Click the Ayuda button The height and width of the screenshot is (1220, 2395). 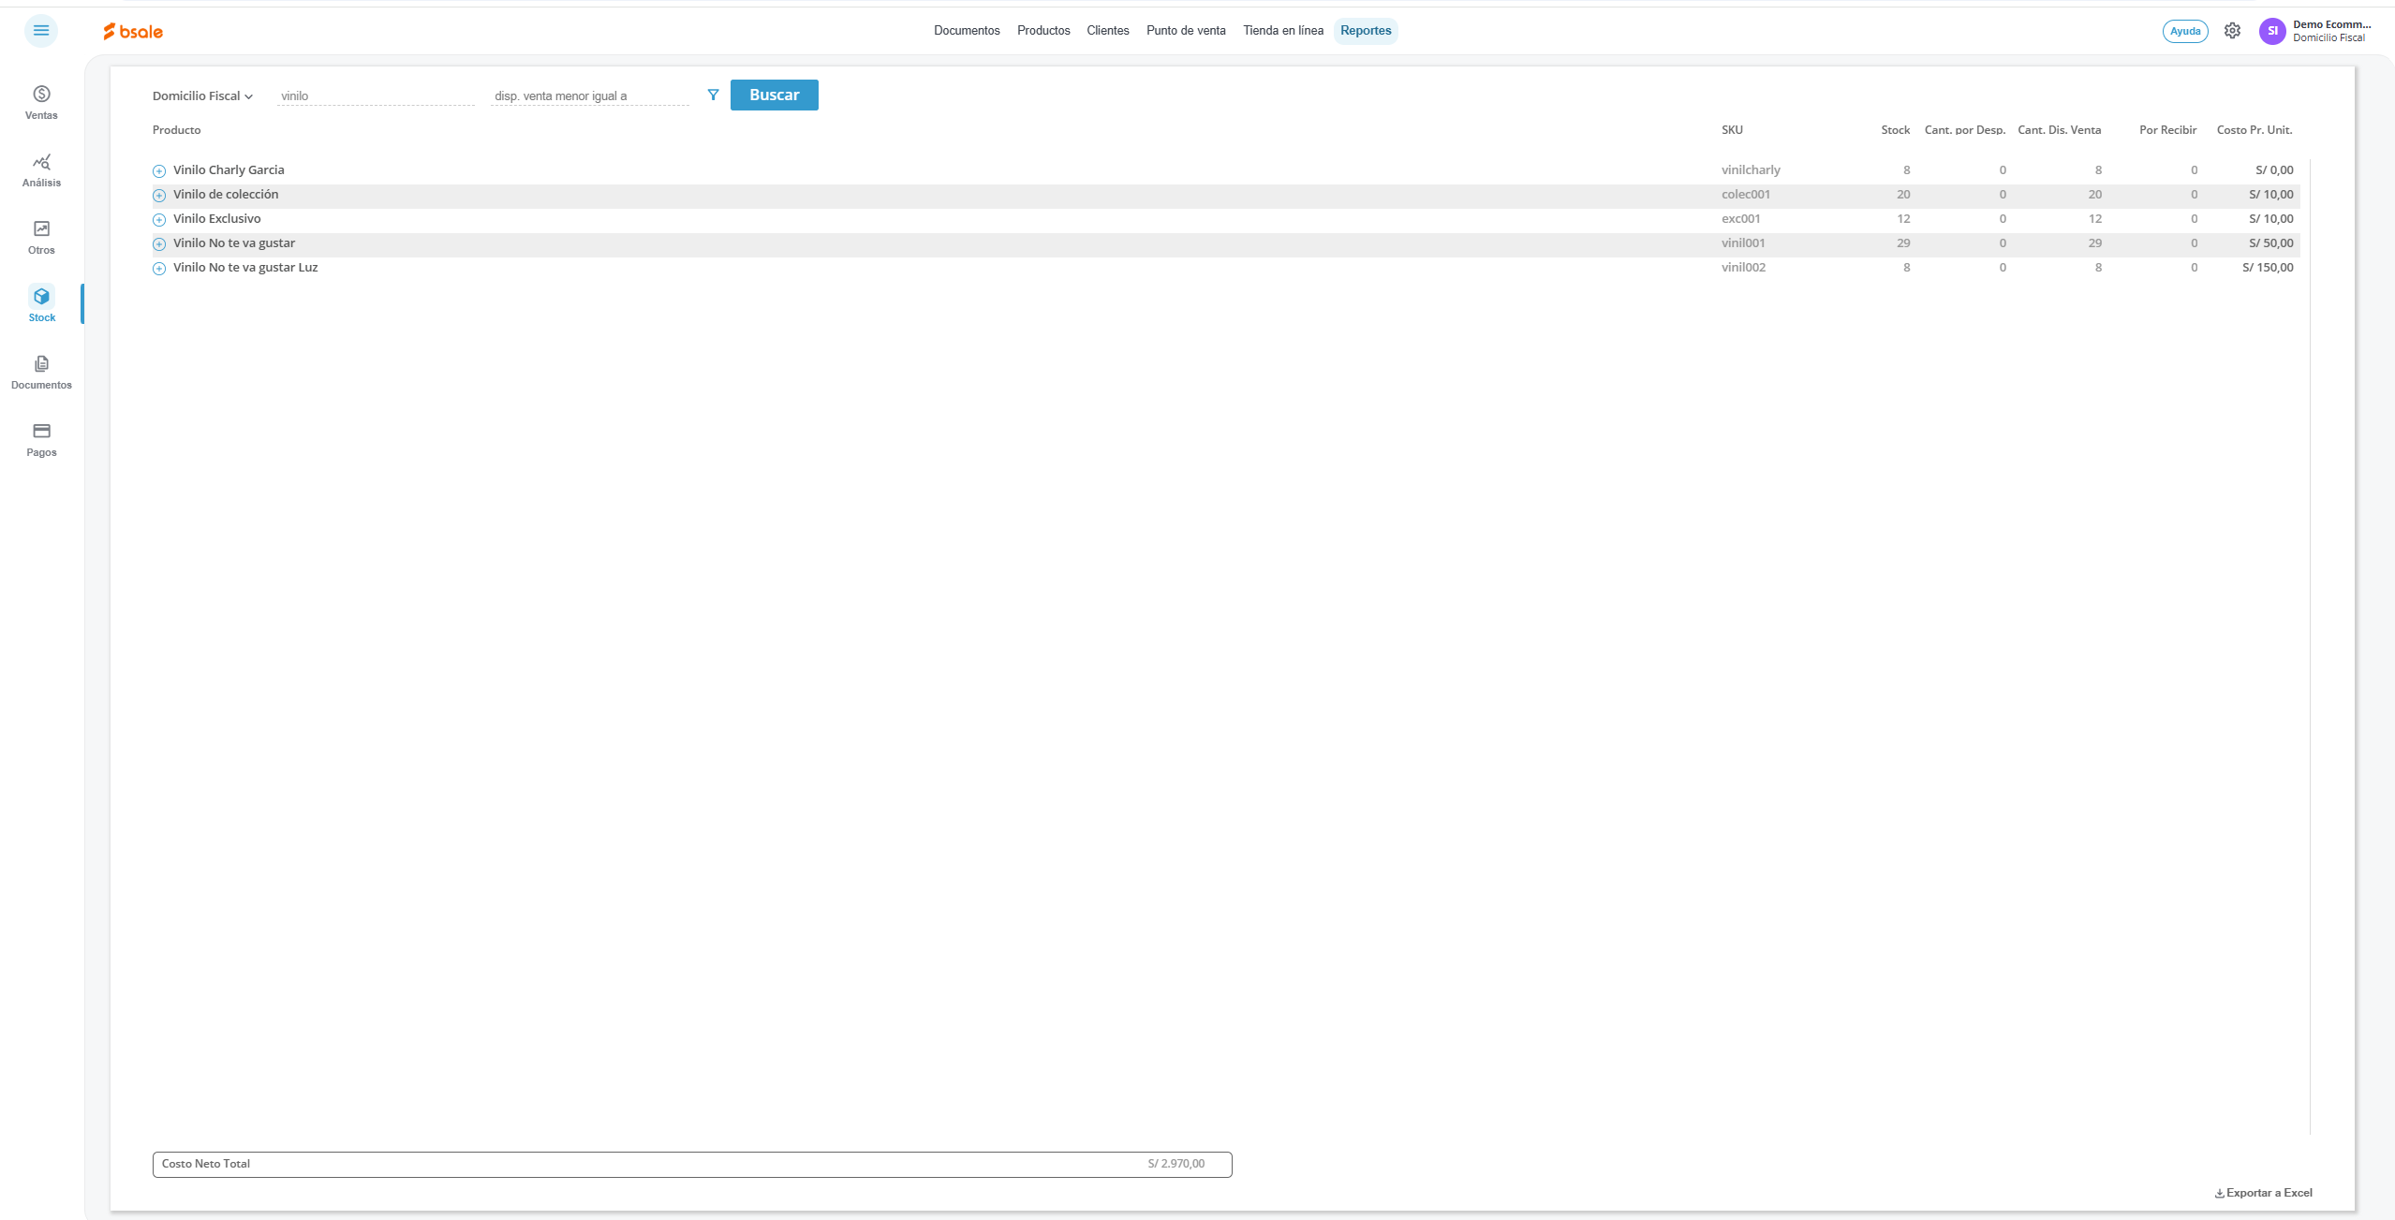[x=2185, y=31]
